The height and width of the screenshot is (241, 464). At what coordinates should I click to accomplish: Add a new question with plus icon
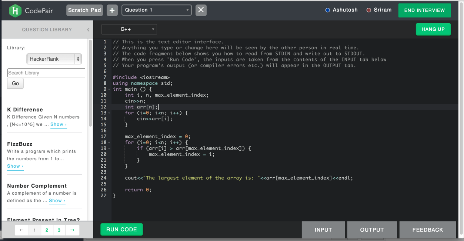112,10
